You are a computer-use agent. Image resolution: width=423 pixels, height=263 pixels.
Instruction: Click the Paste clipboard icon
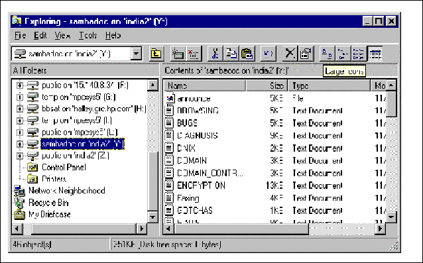(x=247, y=54)
